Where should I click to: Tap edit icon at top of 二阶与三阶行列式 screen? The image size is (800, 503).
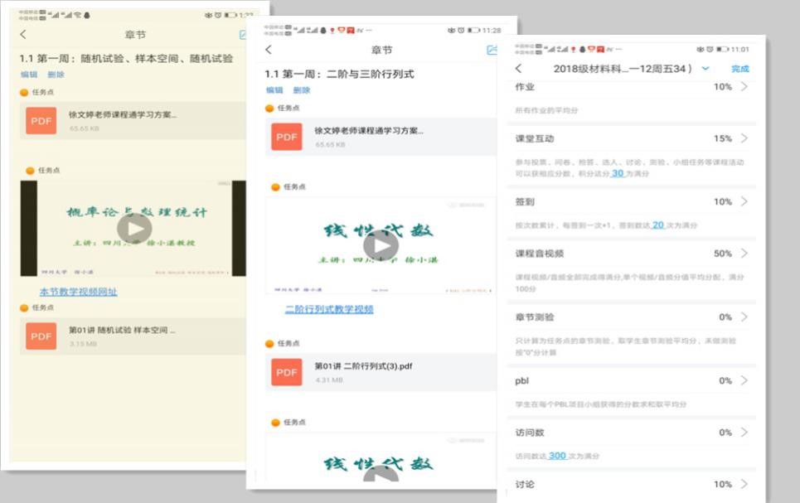pos(492,51)
